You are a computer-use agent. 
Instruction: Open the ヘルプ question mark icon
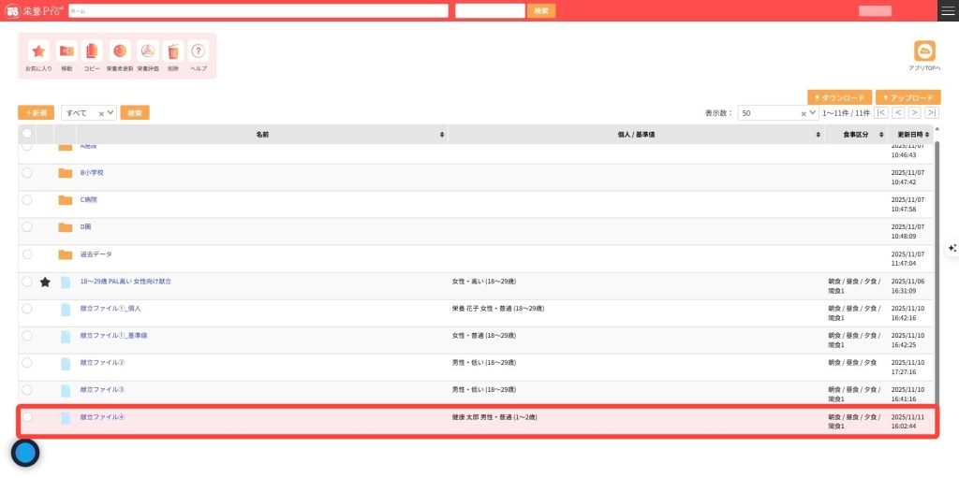198,52
